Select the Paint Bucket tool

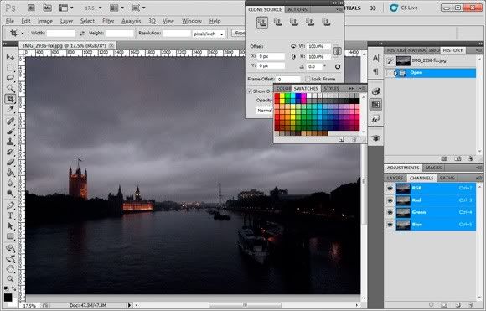coord(10,173)
